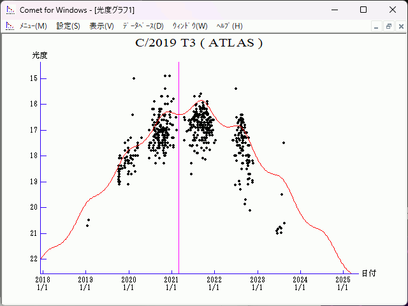Minimize the inner 光度グラフ1 child window
Image resolution: width=408 pixels, height=306 pixels.
[x=377, y=26]
